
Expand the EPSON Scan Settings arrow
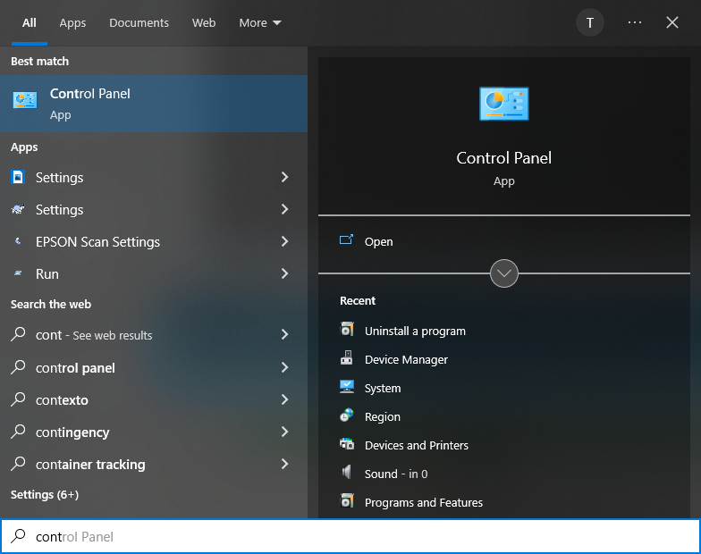(284, 241)
